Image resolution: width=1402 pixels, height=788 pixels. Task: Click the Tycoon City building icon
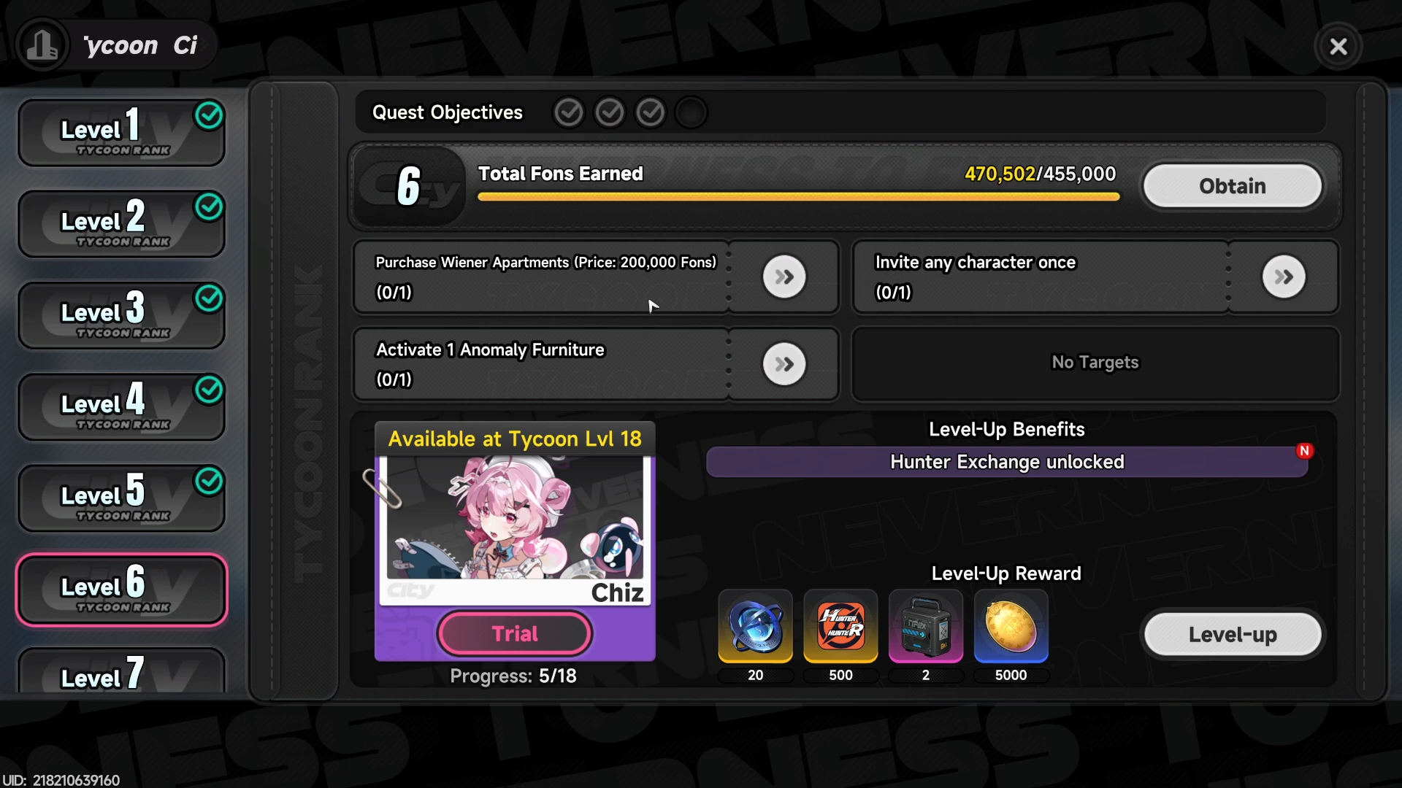point(42,46)
